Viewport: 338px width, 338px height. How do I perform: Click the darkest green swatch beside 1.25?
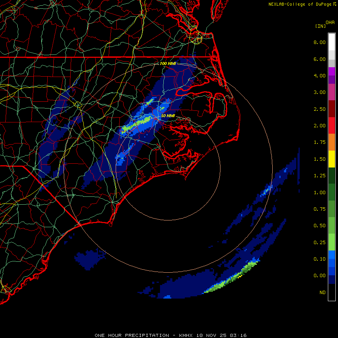(x=332, y=175)
